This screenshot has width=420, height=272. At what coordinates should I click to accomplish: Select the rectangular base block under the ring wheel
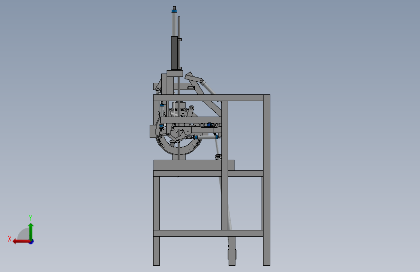(x=194, y=165)
